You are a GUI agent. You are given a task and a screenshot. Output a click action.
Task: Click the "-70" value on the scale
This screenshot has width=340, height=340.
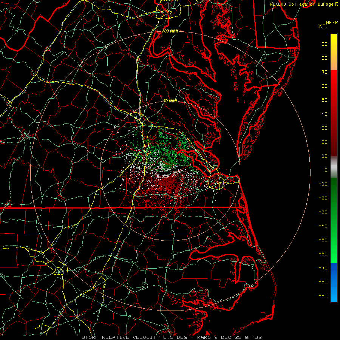click(323, 268)
